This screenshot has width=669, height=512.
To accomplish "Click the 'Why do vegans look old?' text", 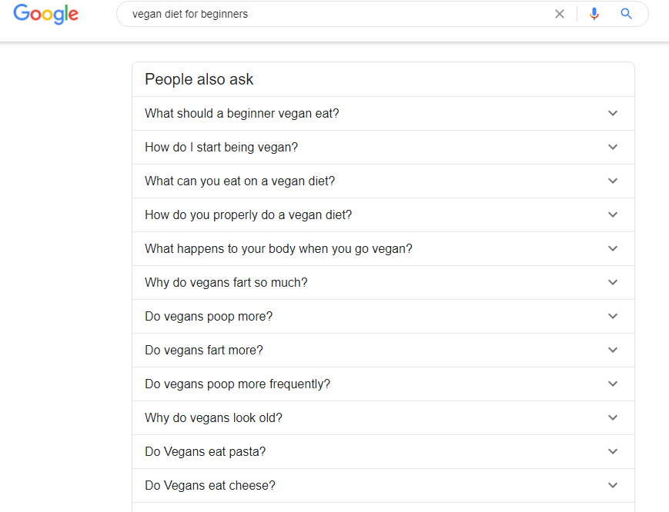I will pos(213,418).
